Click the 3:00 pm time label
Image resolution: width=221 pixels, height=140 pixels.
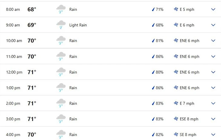13,119
